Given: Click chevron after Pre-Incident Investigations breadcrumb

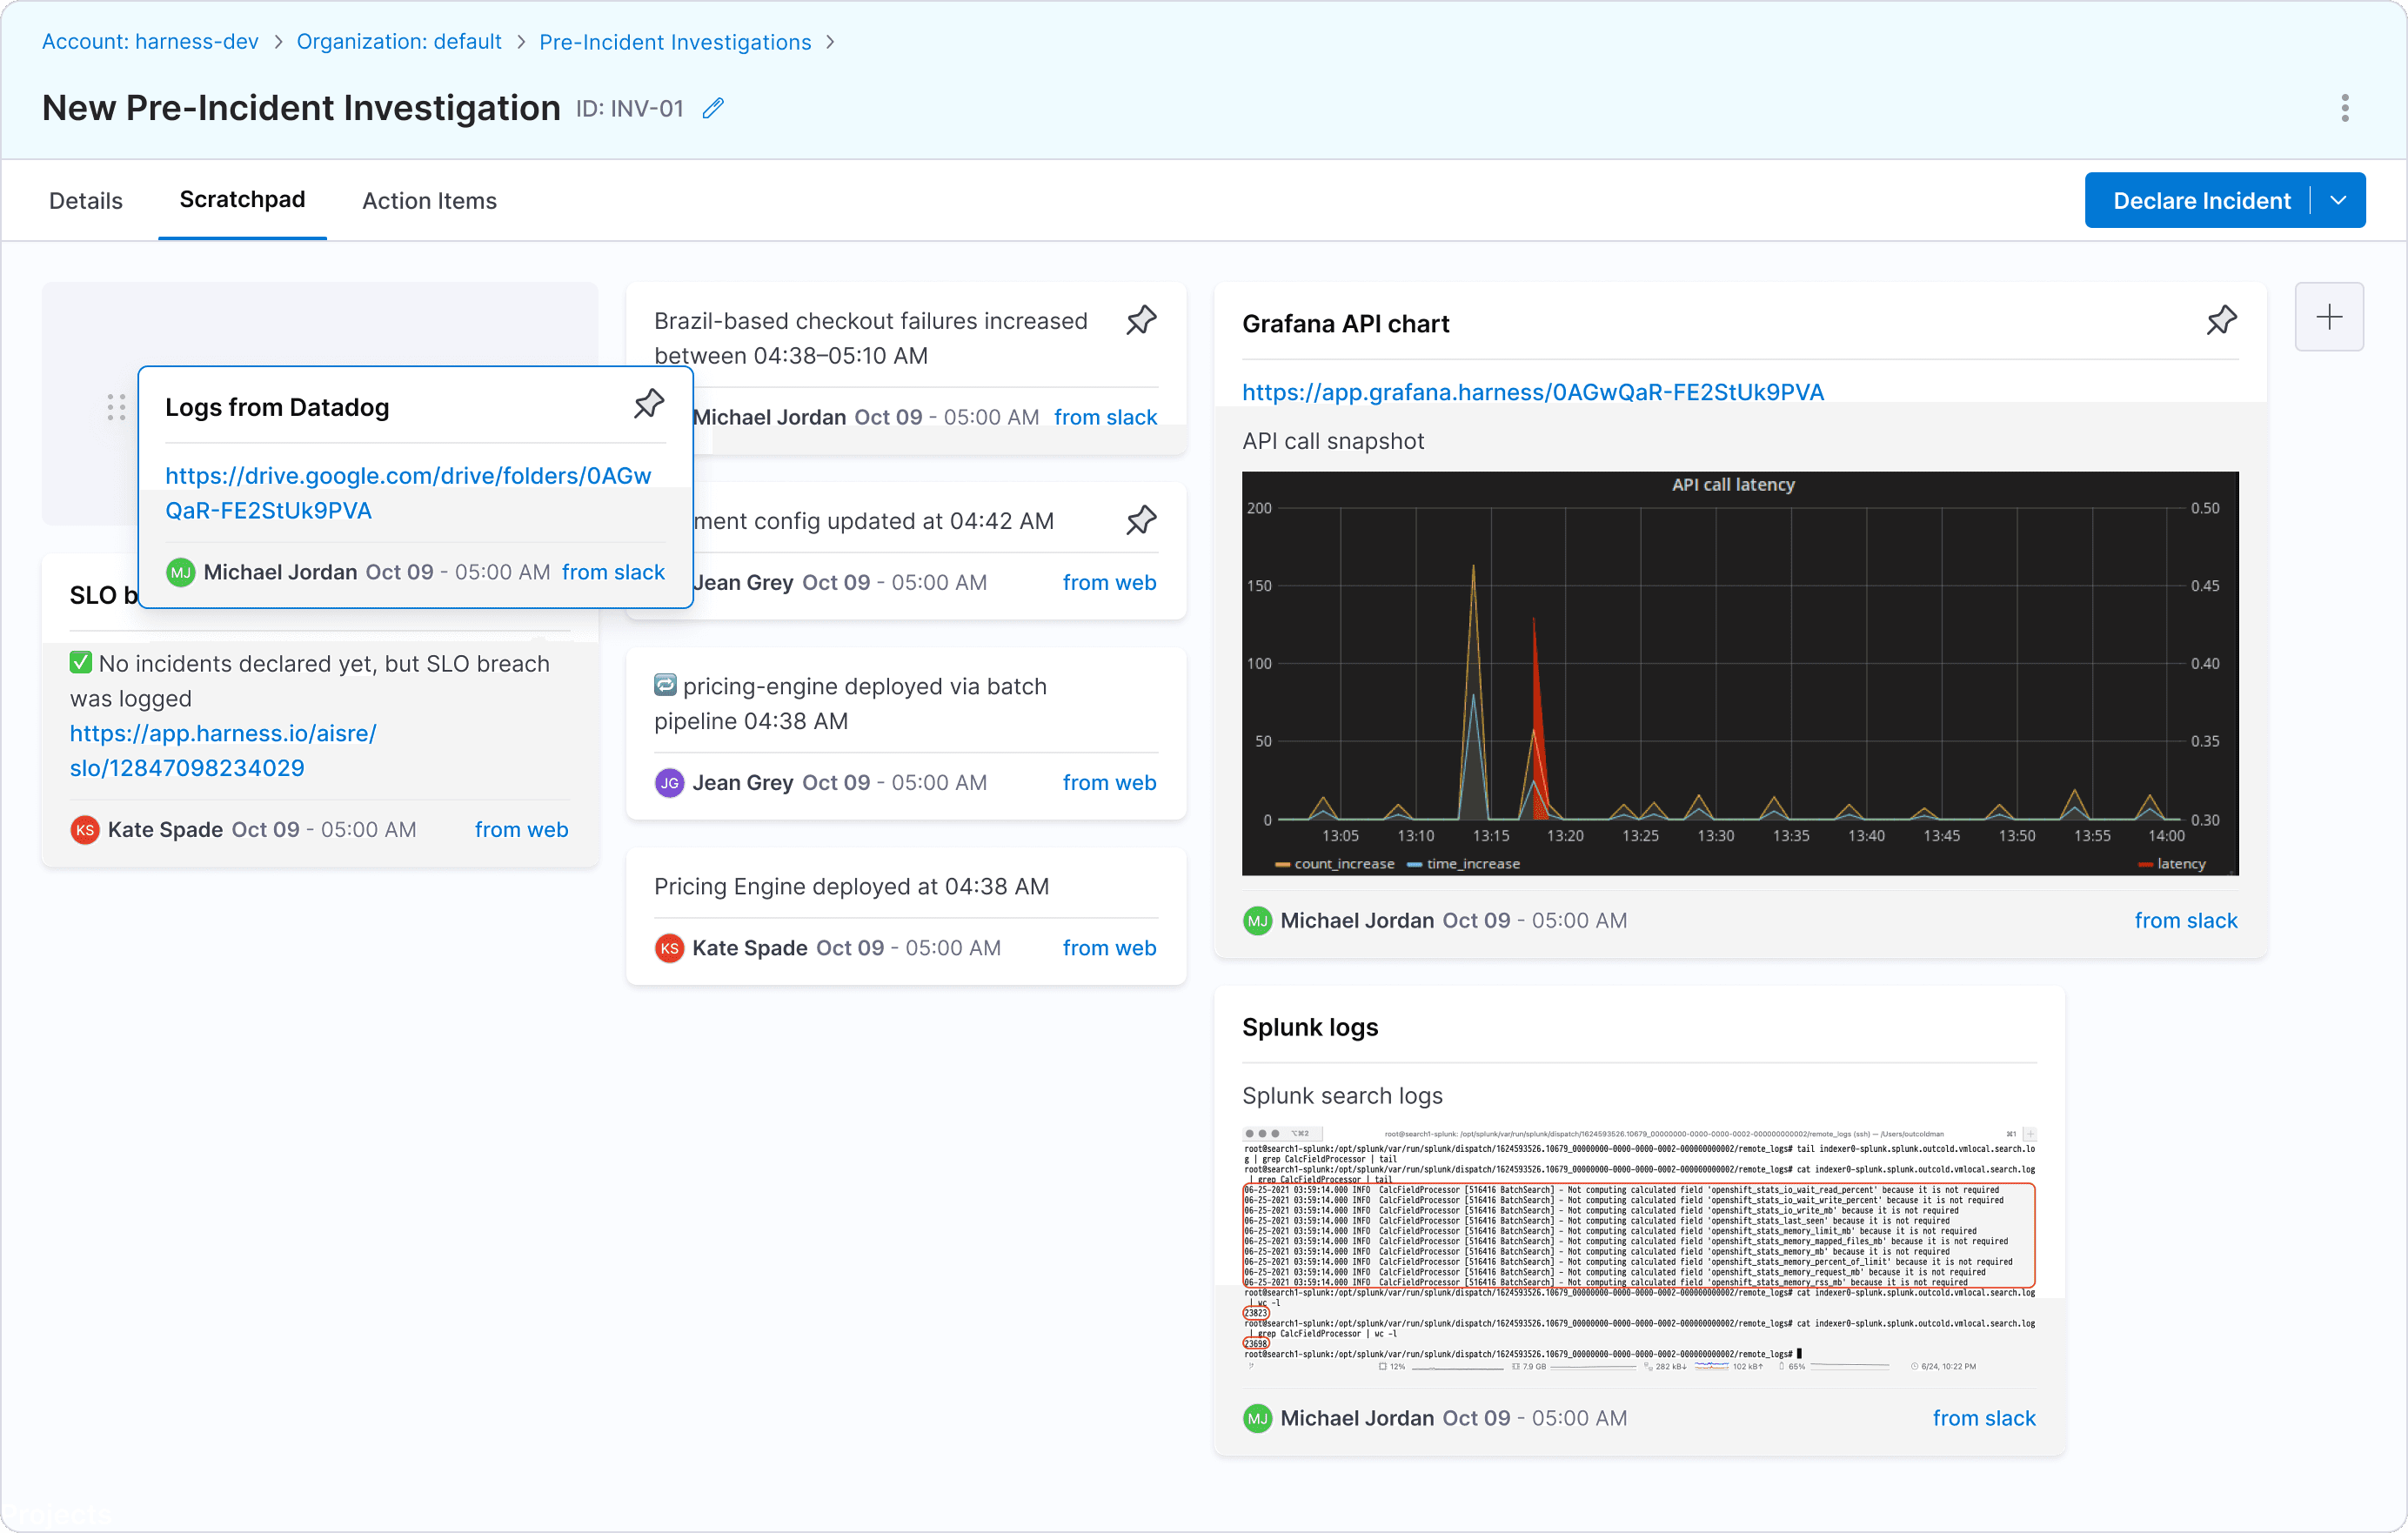Looking at the screenshot, I should click(831, 42).
